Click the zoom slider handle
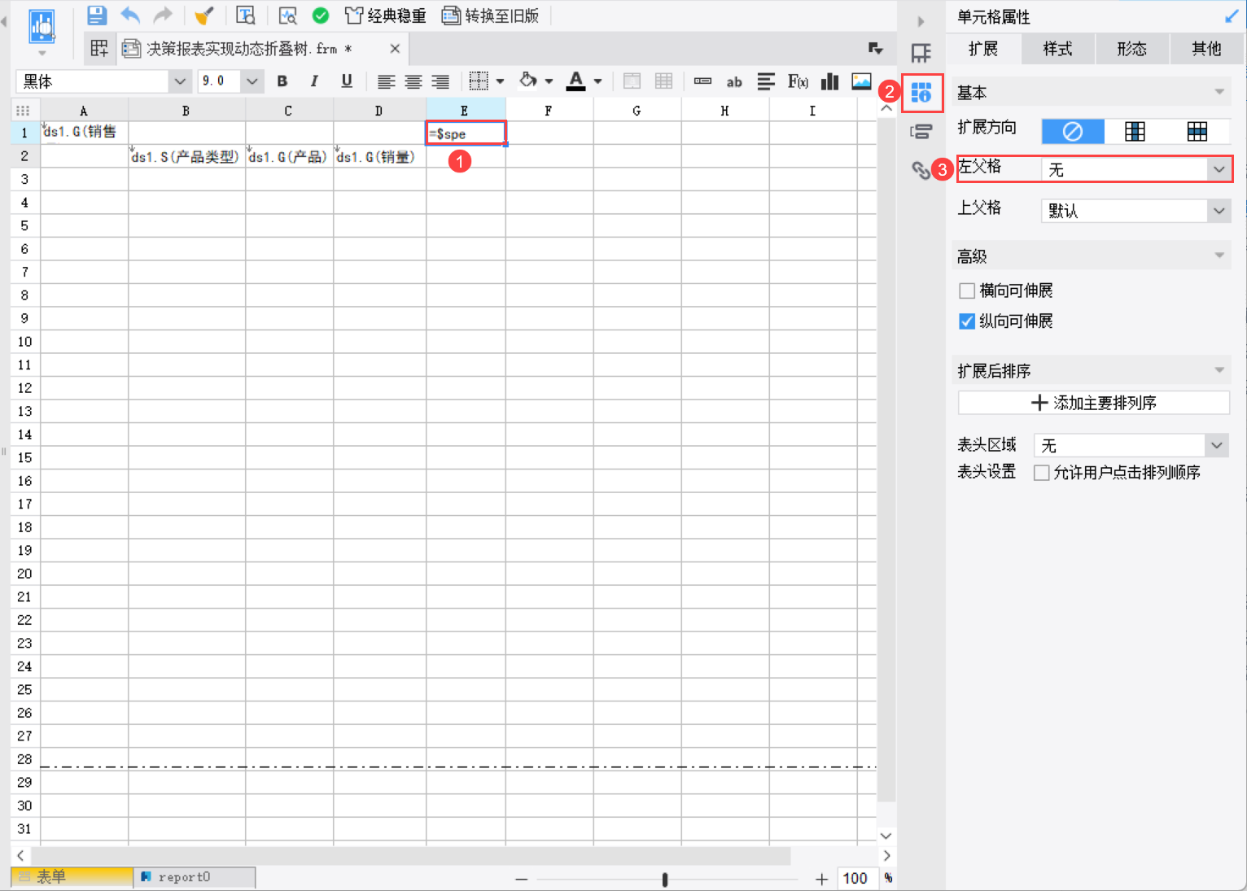1247x891 pixels. (665, 879)
